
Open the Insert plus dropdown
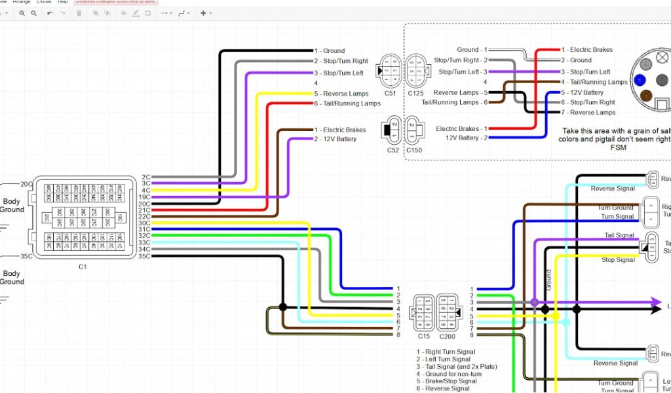click(x=205, y=13)
